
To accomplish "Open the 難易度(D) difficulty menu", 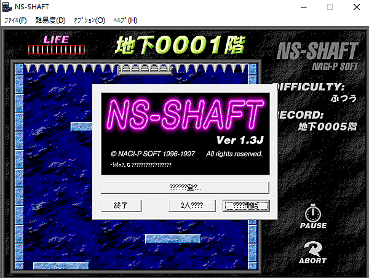I will click(x=50, y=20).
